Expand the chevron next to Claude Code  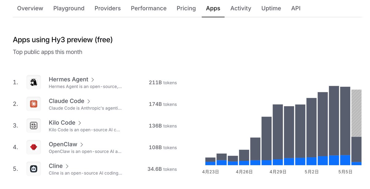point(89,101)
